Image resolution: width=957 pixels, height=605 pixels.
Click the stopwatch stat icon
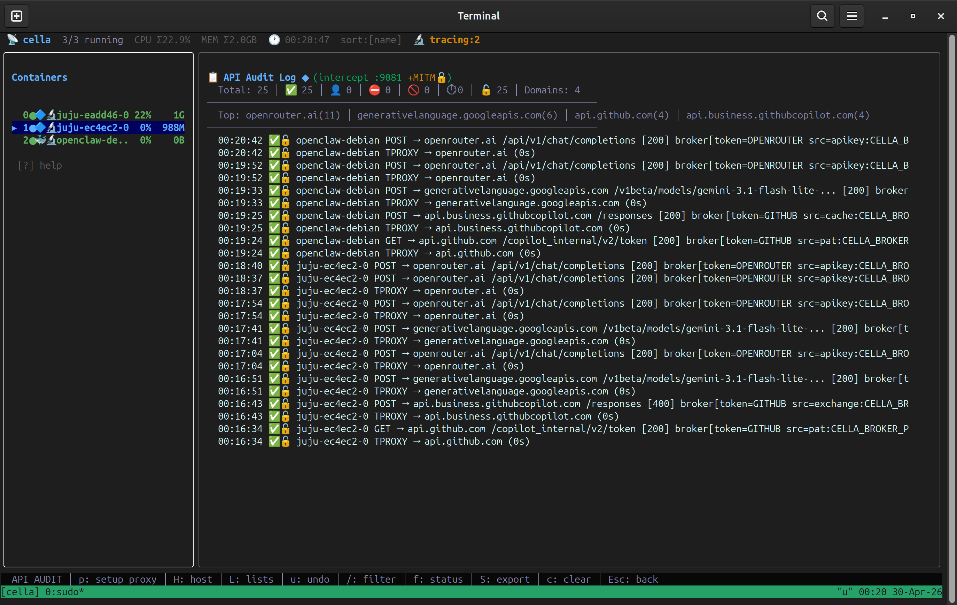tap(451, 90)
